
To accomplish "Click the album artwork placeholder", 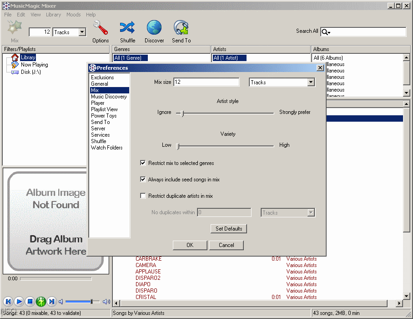I will 55,221.
